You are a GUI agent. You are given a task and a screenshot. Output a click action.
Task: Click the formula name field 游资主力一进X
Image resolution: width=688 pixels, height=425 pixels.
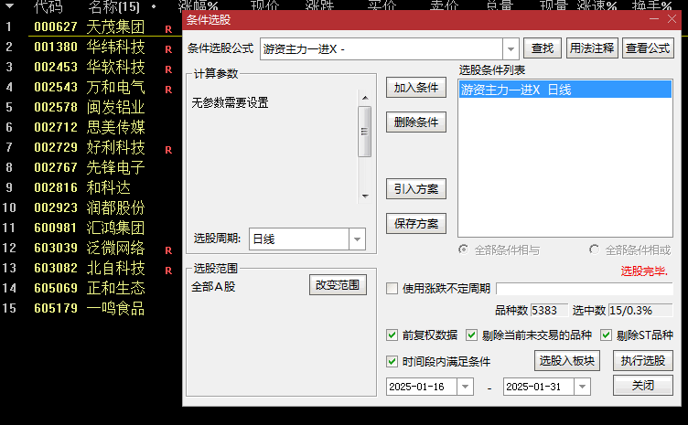point(382,48)
